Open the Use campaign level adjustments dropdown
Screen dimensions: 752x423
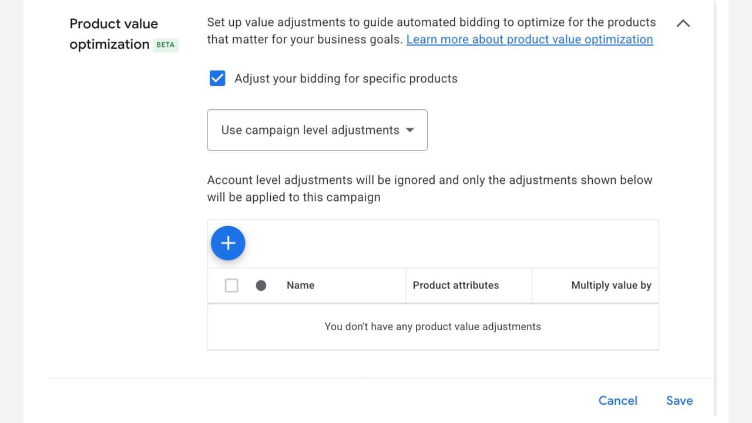(317, 130)
